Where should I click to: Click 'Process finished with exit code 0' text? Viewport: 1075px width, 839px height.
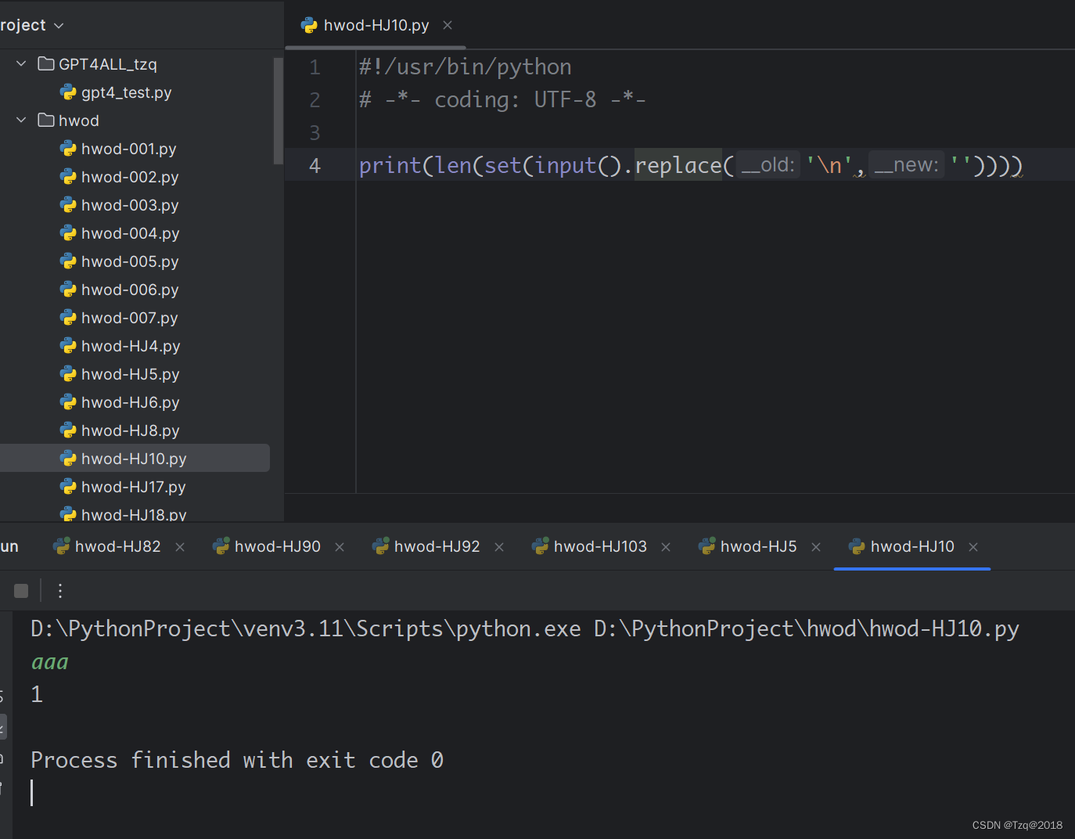237,760
